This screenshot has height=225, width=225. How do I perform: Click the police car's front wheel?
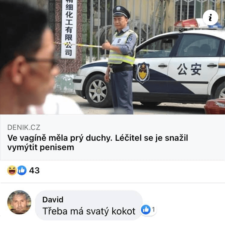tap(98, 91)
